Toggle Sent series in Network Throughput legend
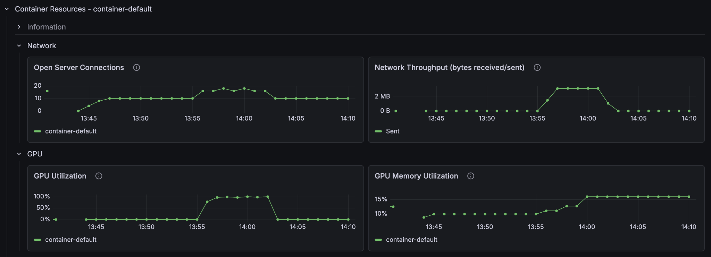Screen dimensions: 711x257 click(x=393, y=131)
